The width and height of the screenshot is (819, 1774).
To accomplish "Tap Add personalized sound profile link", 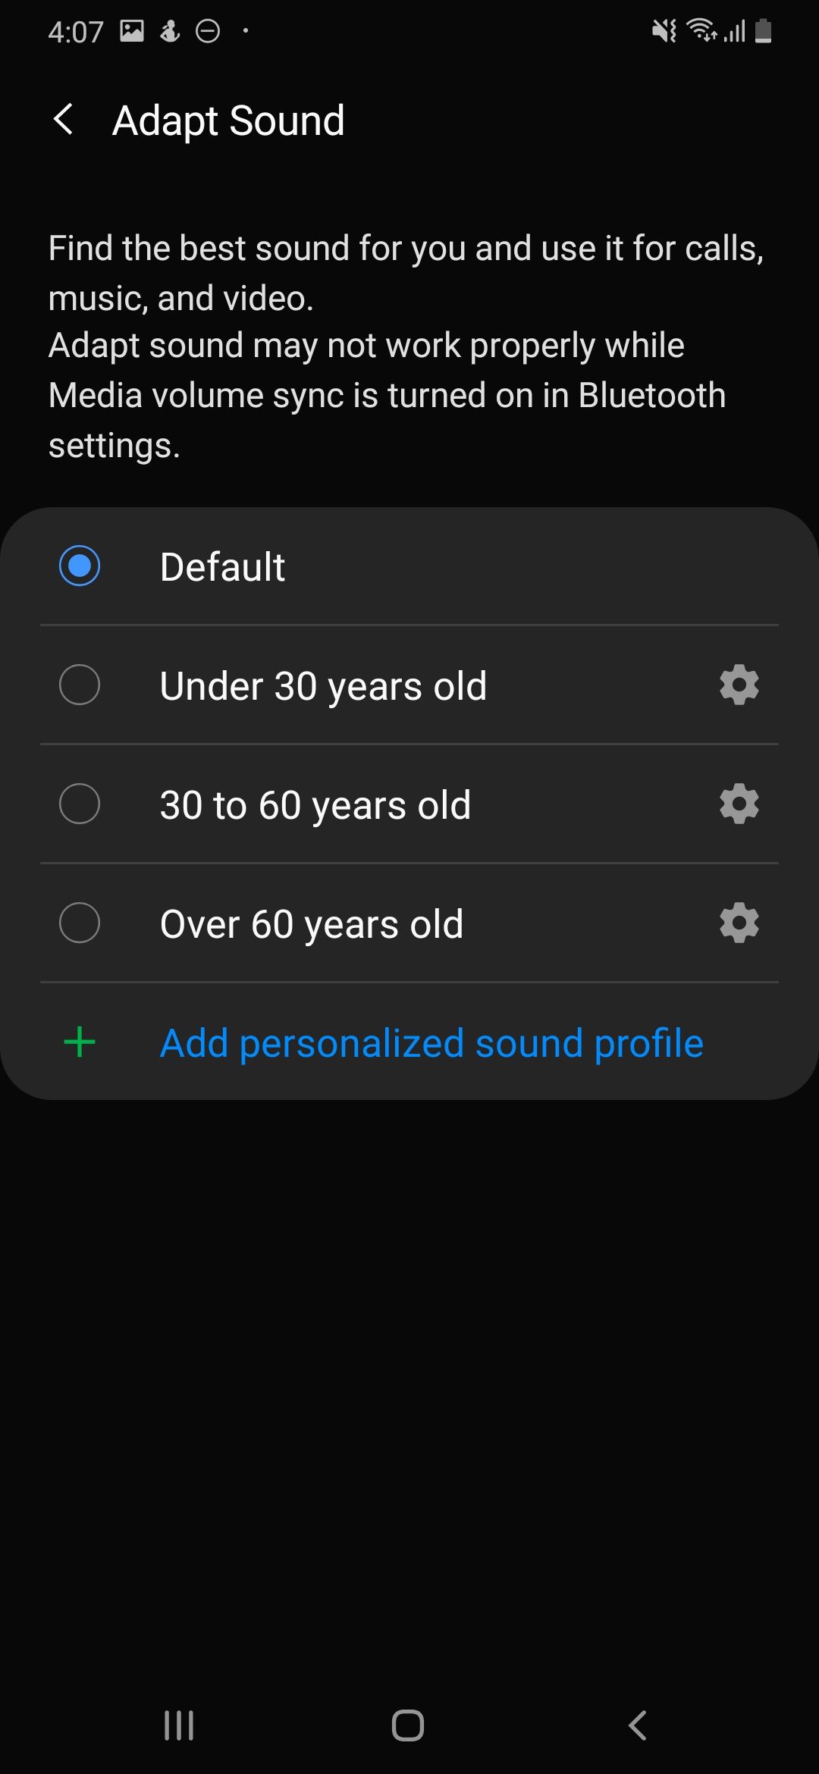I will pyautogui.click(x=431, y=1043).
